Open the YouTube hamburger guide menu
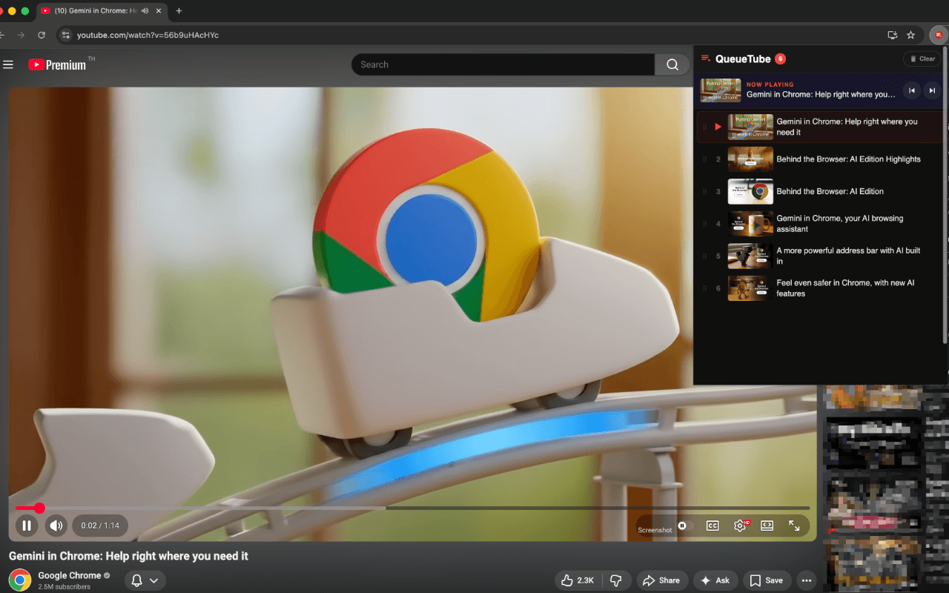 [8, 64]
